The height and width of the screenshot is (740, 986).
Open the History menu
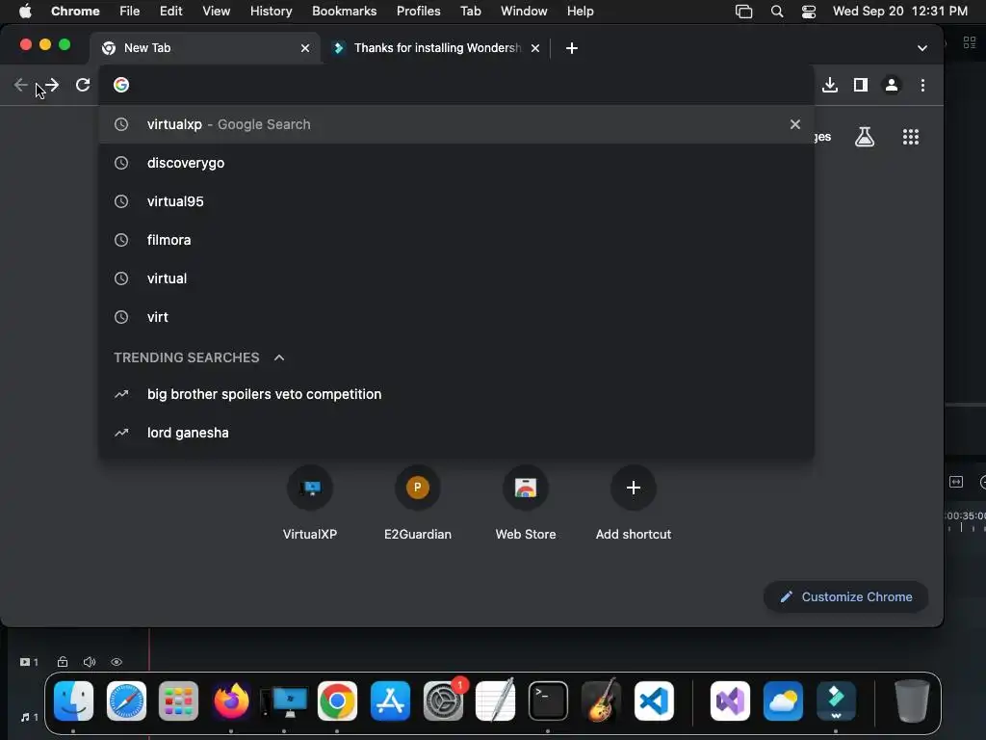coord(271,12)
